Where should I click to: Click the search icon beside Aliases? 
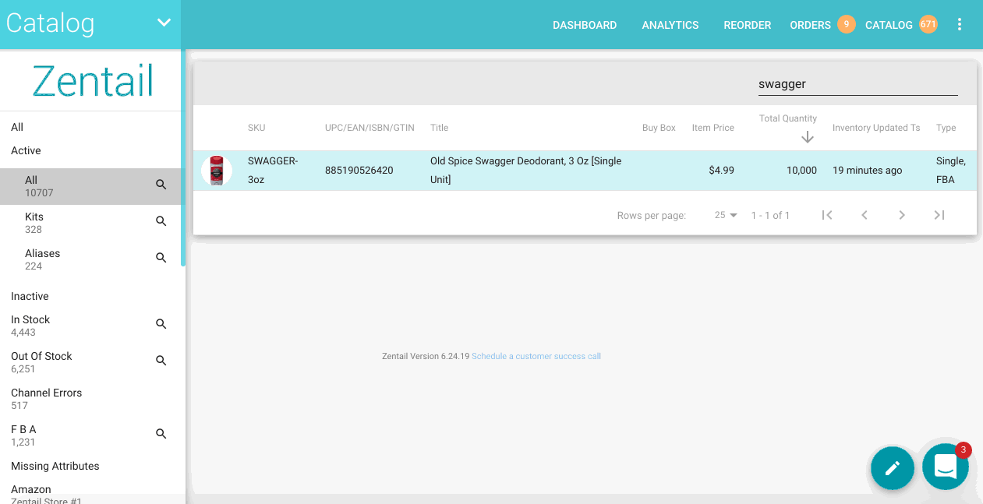[161, 258]
